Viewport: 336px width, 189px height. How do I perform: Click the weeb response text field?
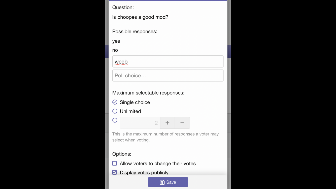[x=168, y=61]
